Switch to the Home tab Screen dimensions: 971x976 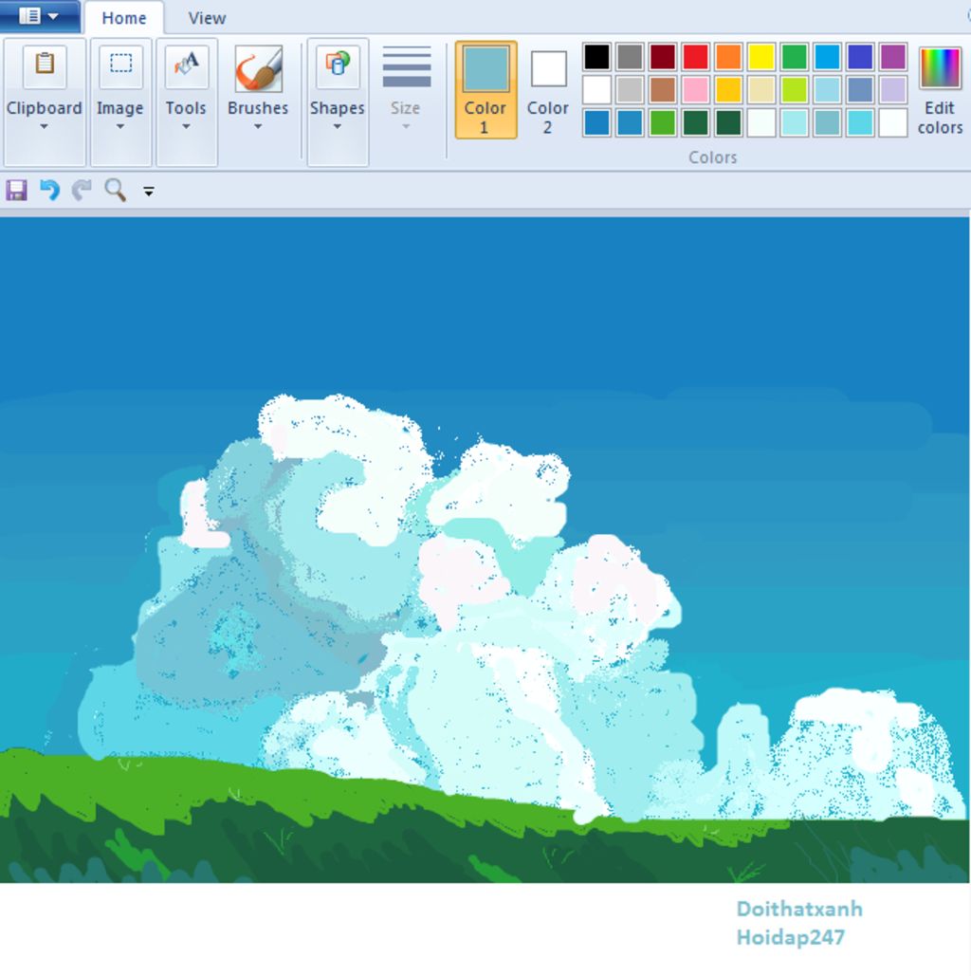tap(124, 18)
